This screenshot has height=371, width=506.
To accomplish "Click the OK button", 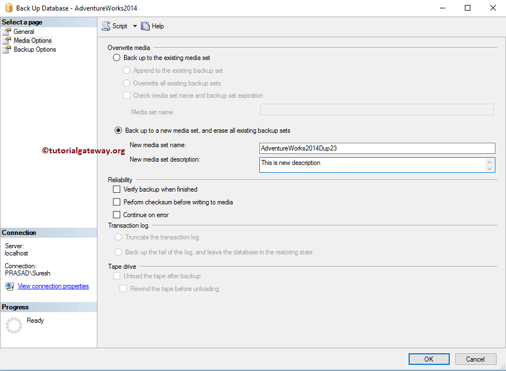I will [x=429, y=359].
